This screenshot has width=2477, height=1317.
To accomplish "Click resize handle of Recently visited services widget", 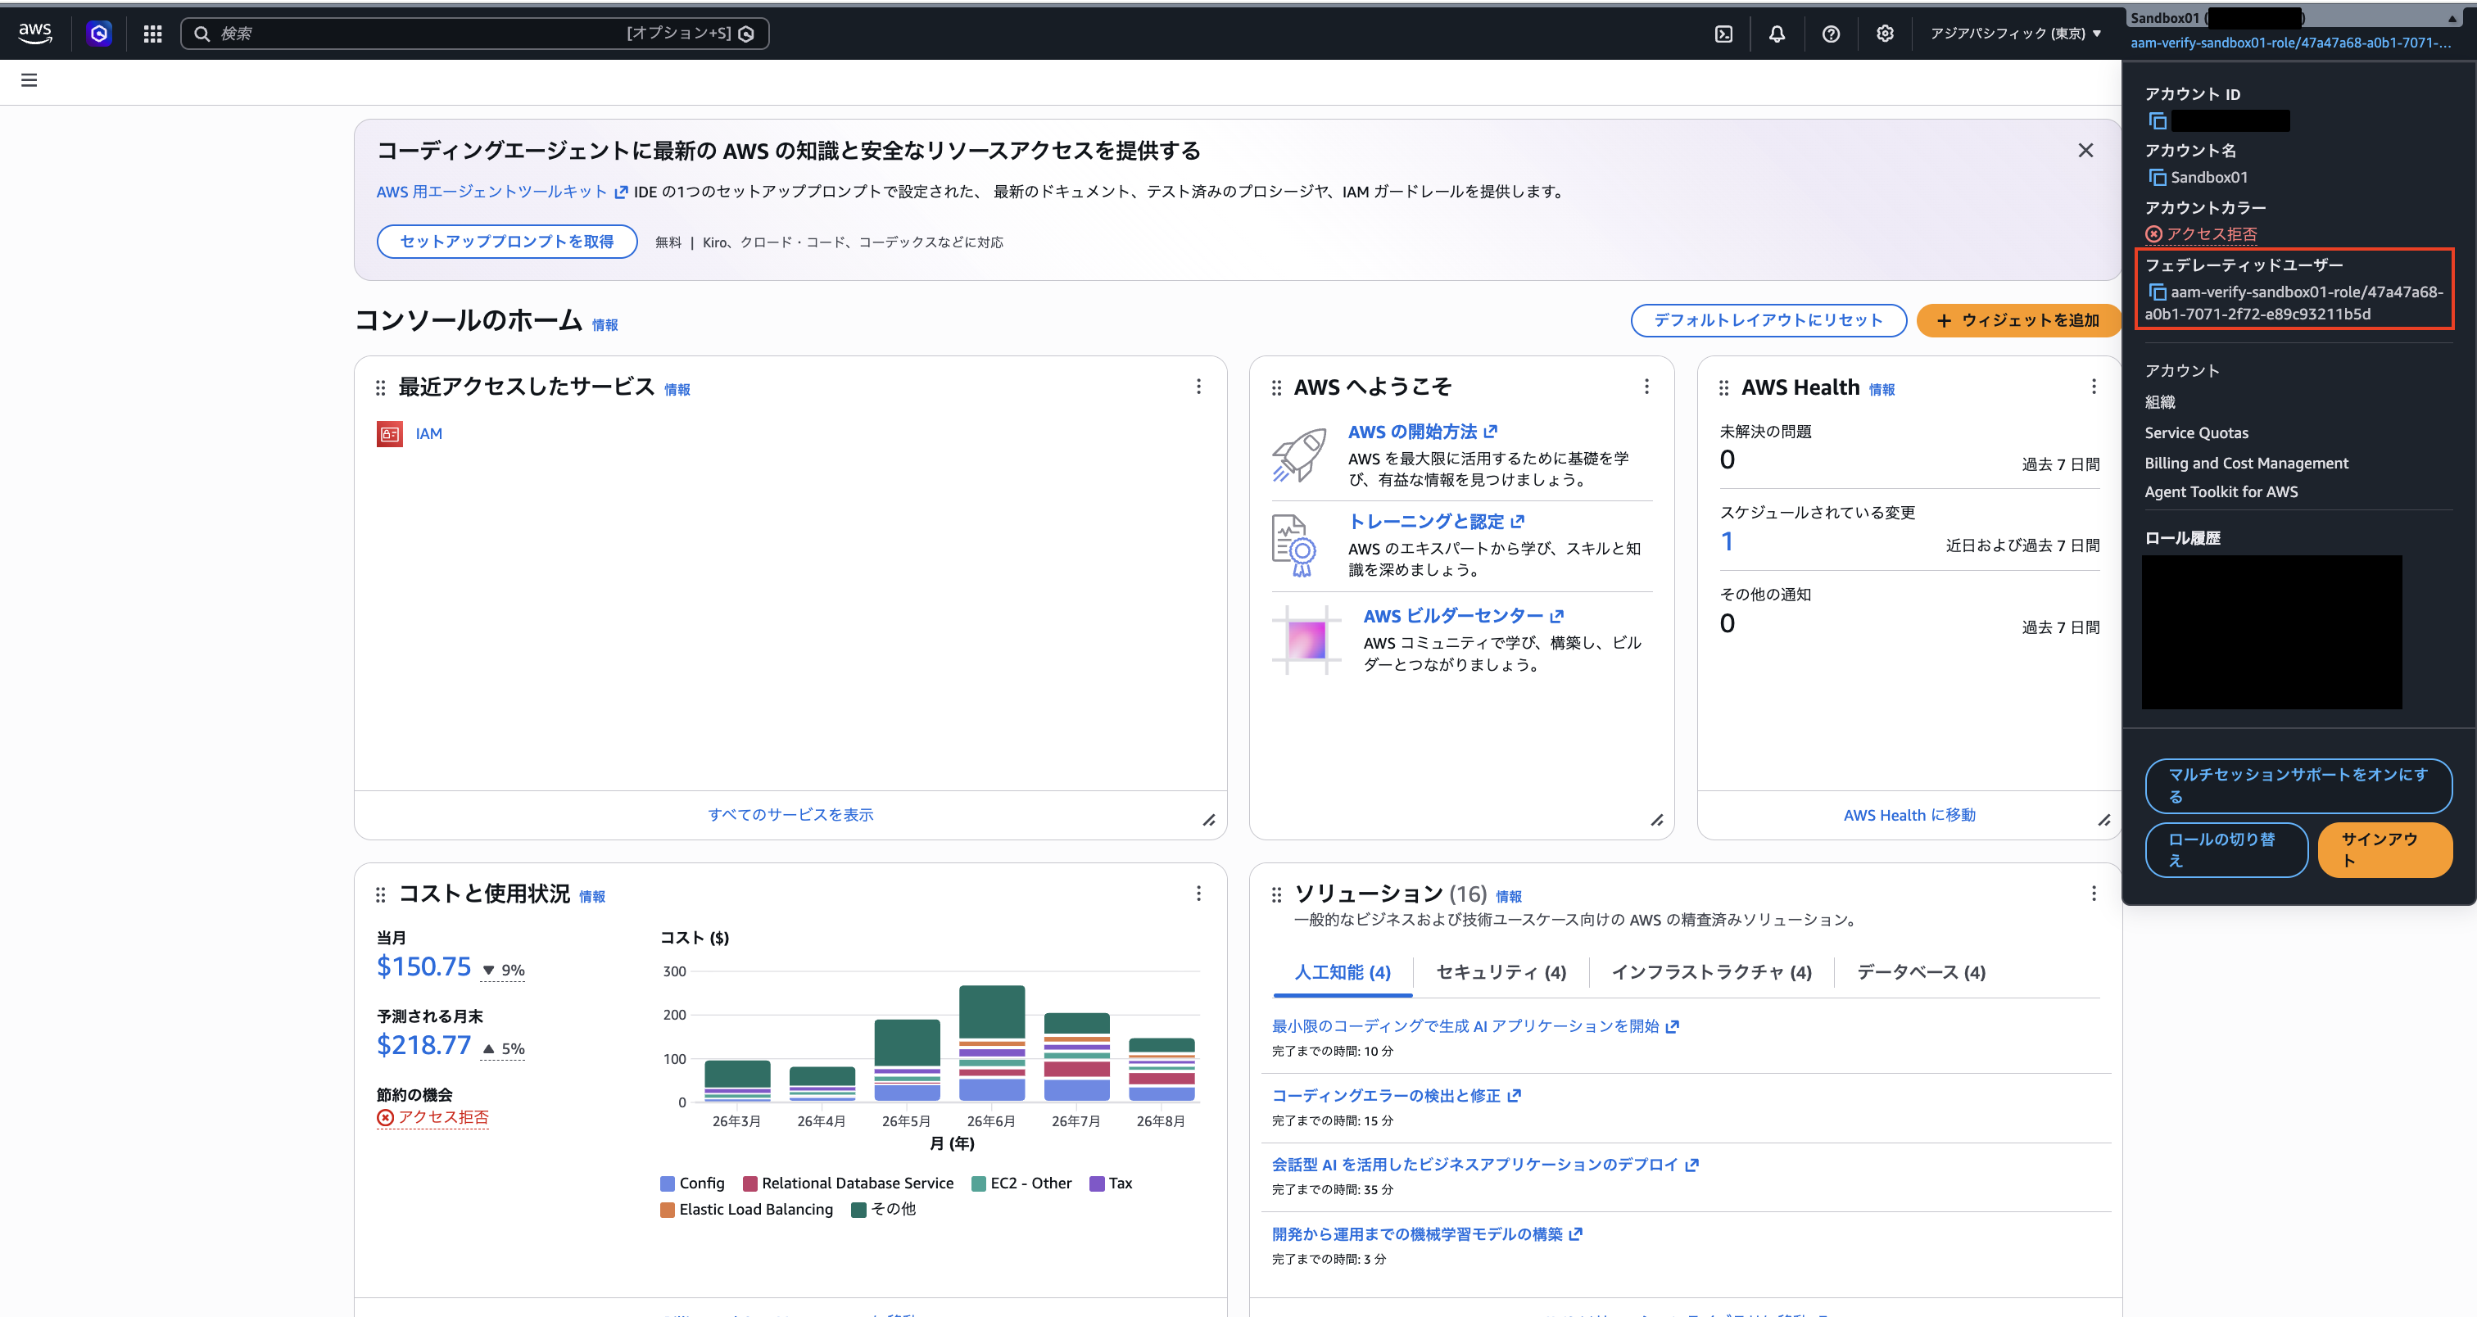I will click(x=1209, y=820).
